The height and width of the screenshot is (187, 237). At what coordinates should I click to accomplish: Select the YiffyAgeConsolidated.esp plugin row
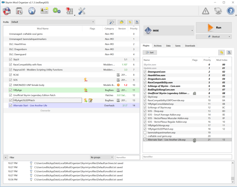[187, 104]
